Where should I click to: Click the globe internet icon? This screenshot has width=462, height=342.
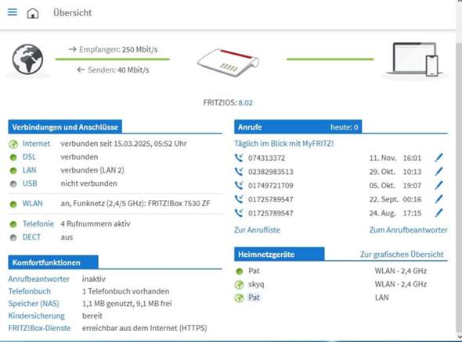pyautogui.click(x=27, y=59)
